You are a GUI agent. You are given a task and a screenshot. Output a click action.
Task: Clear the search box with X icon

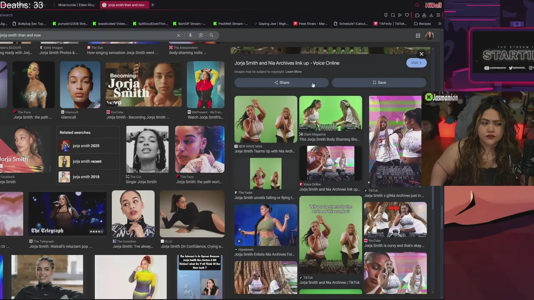(x=179, y=35)
